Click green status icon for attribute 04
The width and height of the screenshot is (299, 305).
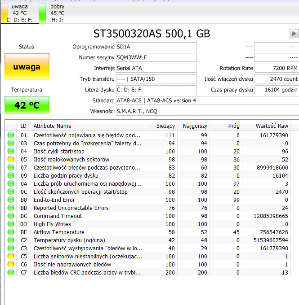[x=11, y=151]
